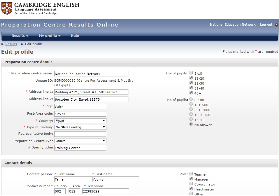The image size is (279, 196).
Task: Select the 101-500 number of pupils option
Action: click(x=191, y=104)
